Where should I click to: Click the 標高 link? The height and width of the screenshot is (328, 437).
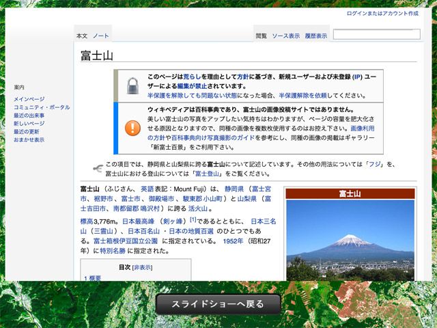[x=87, y=221]
